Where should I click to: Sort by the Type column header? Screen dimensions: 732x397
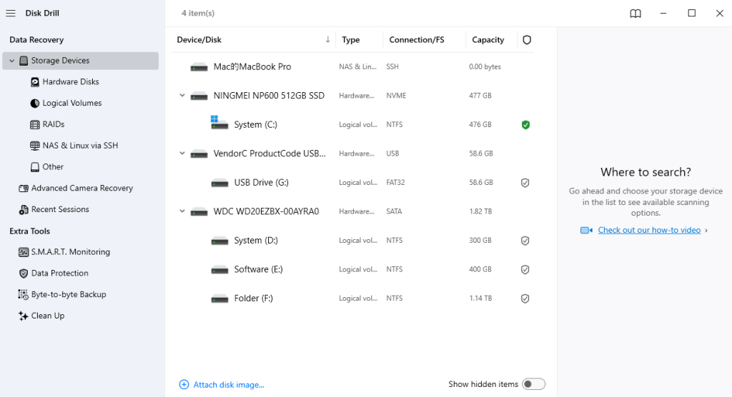(350, 40)
